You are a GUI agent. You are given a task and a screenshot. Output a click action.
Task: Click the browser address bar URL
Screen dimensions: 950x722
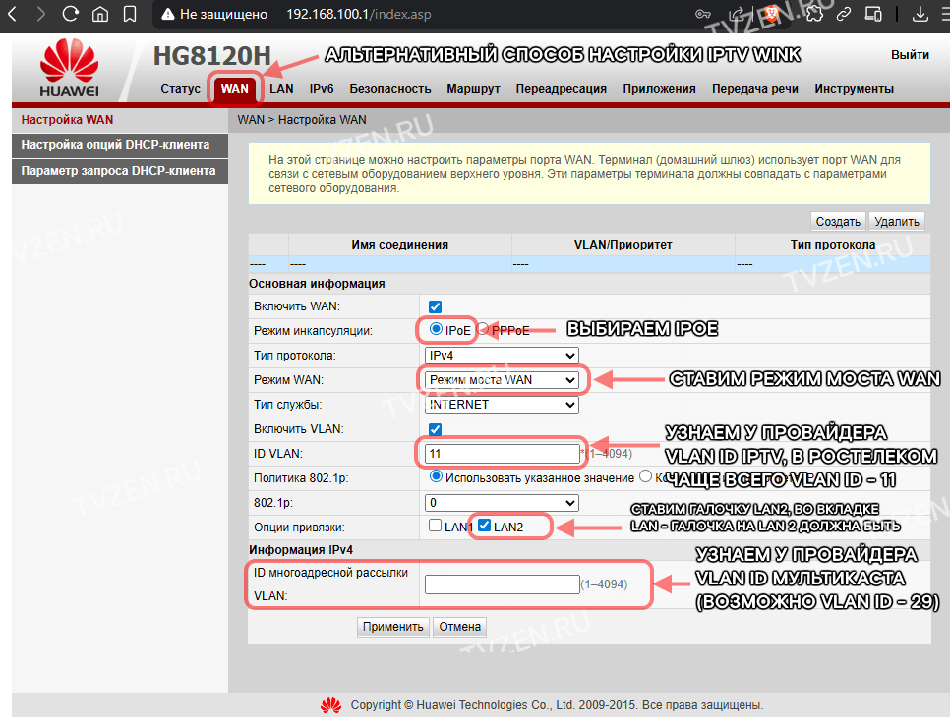pyautogui.click(x=359, y=14)
